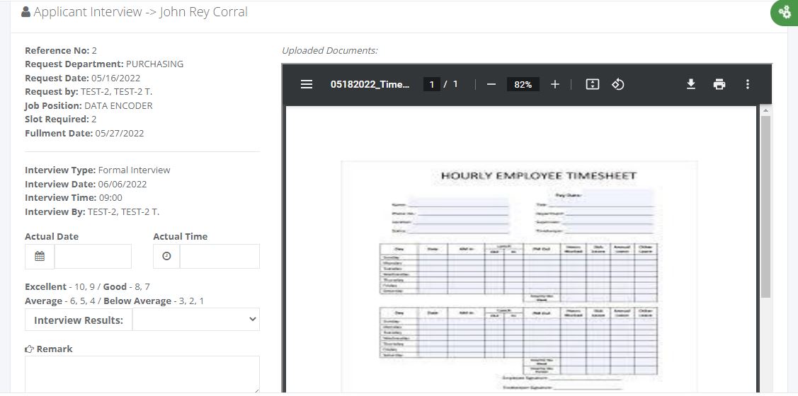Screen dimensions: 798x396
Task: Click the Actual Time clock icon
Action: [x=166, y=256]
